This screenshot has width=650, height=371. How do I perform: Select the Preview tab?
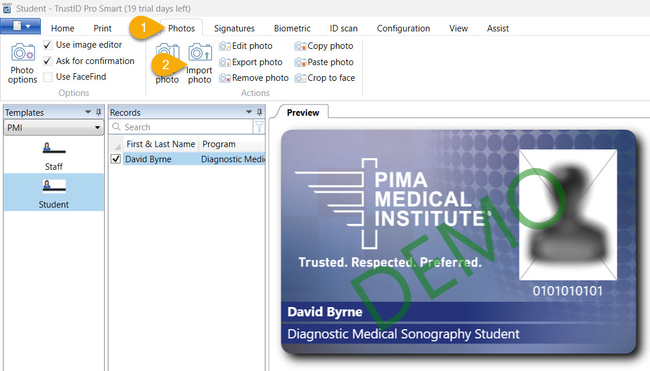(303, 113)
